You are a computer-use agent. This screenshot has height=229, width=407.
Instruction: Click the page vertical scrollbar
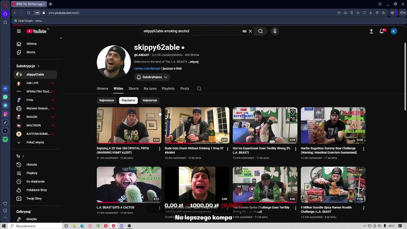405,76
